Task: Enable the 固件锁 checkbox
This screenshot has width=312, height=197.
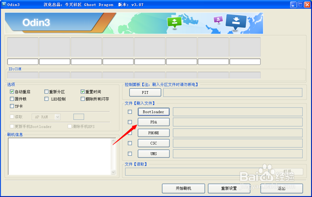Action: coord(12,99)
